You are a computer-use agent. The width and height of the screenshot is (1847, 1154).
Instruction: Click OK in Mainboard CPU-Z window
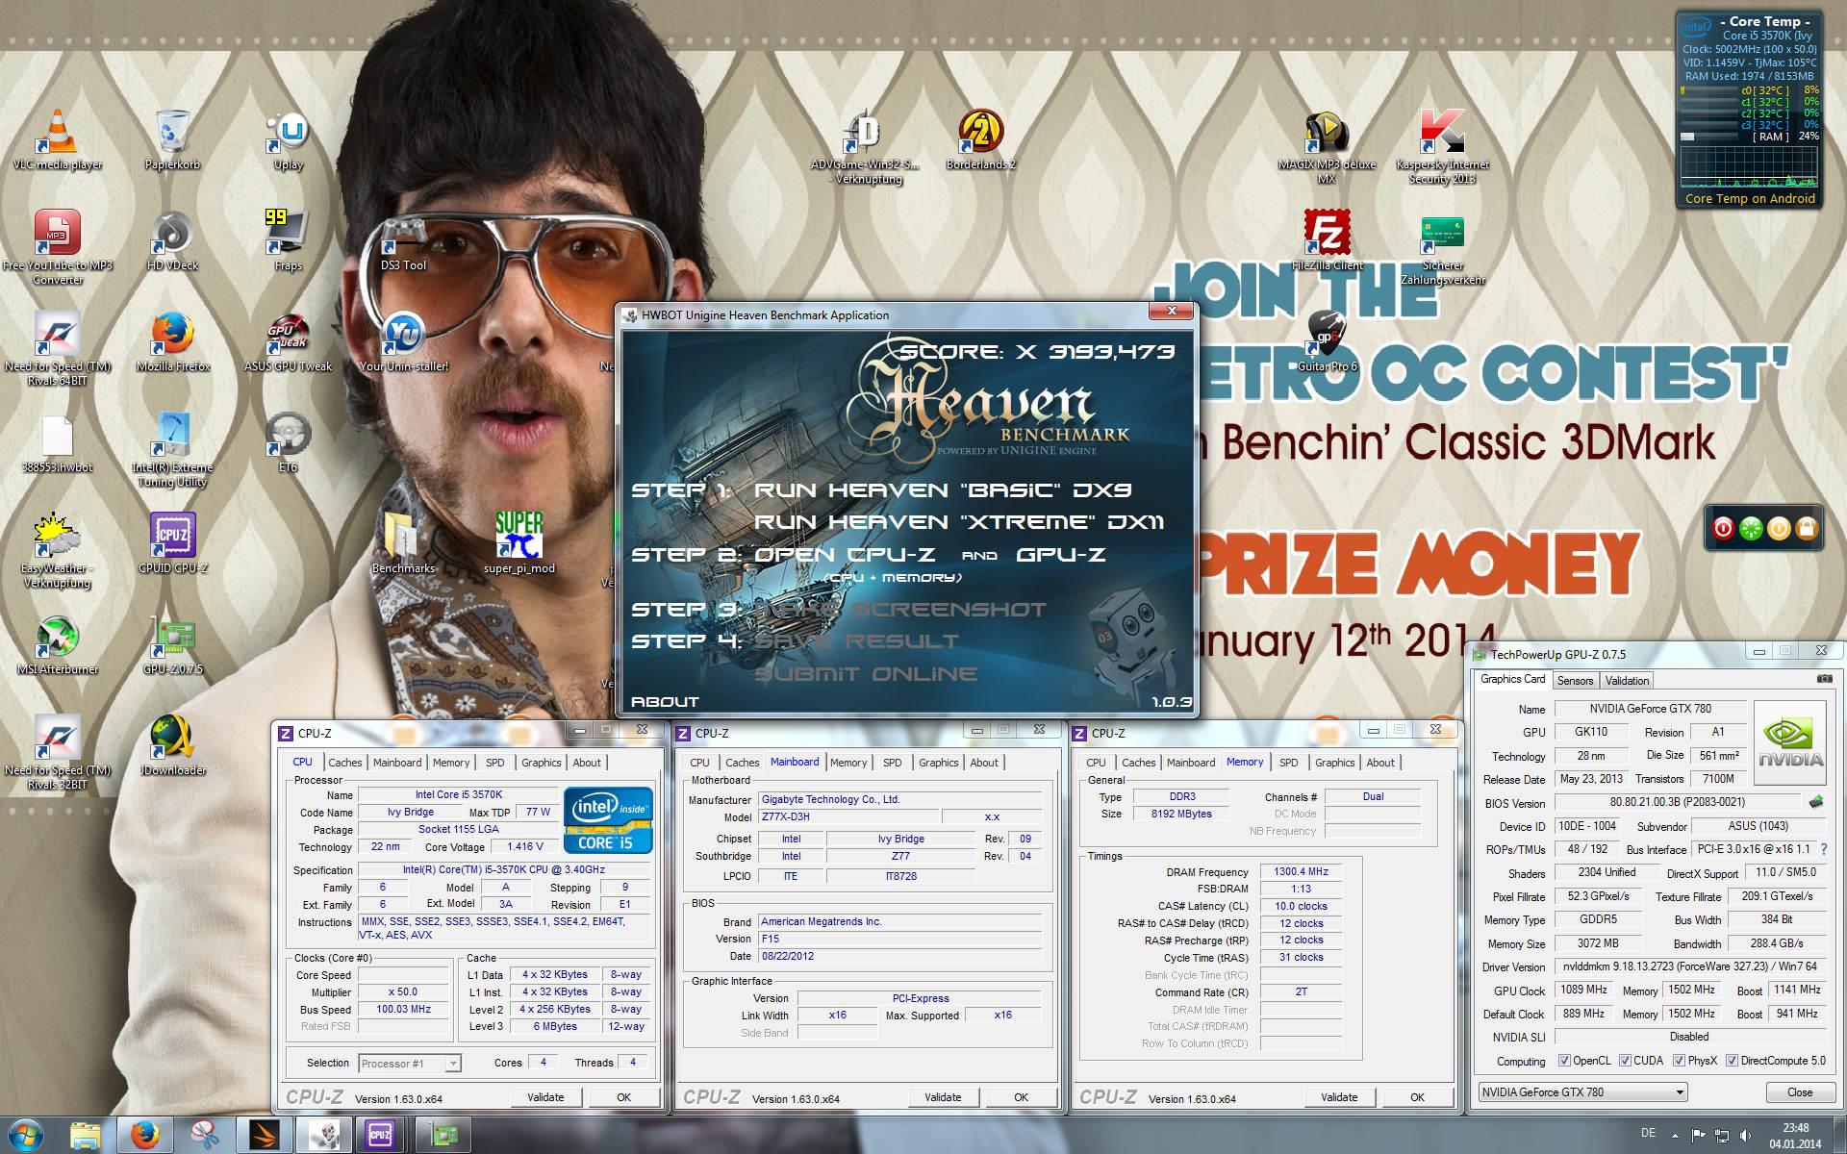pyautogui.click(x=1021, y=1097)
